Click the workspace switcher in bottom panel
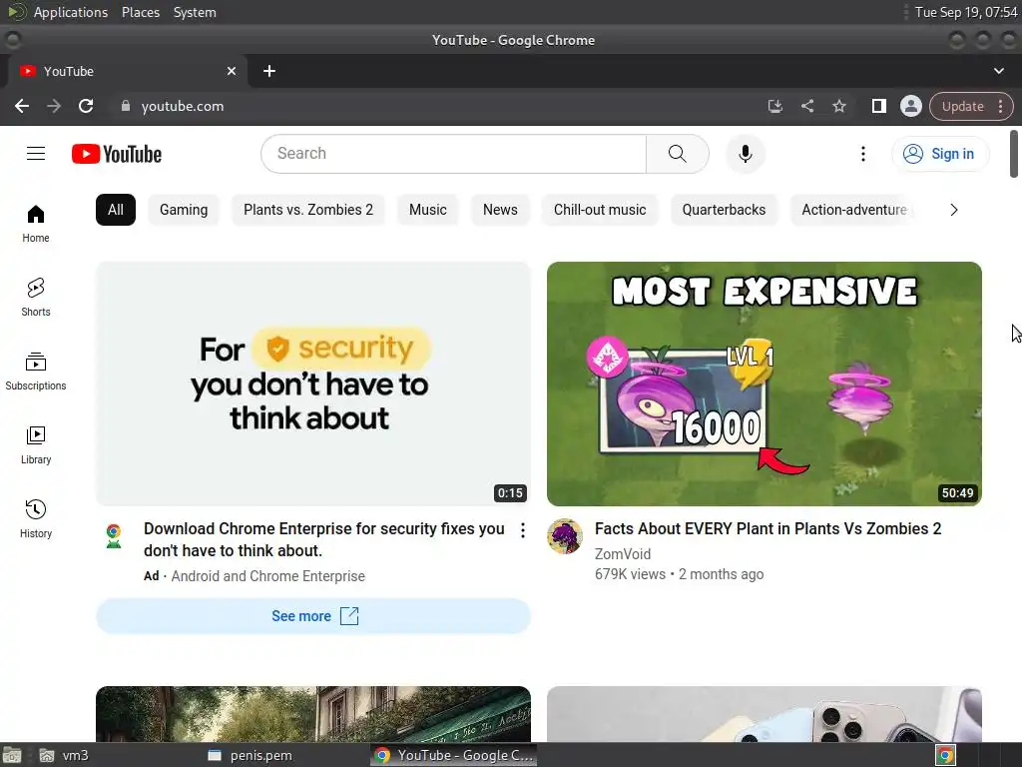 [991, 755]
